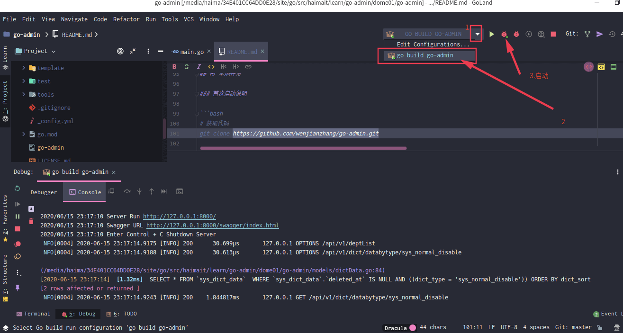Resume program in the Debug panel
Viewport: 623px width, 333px height.
[18, 204]
